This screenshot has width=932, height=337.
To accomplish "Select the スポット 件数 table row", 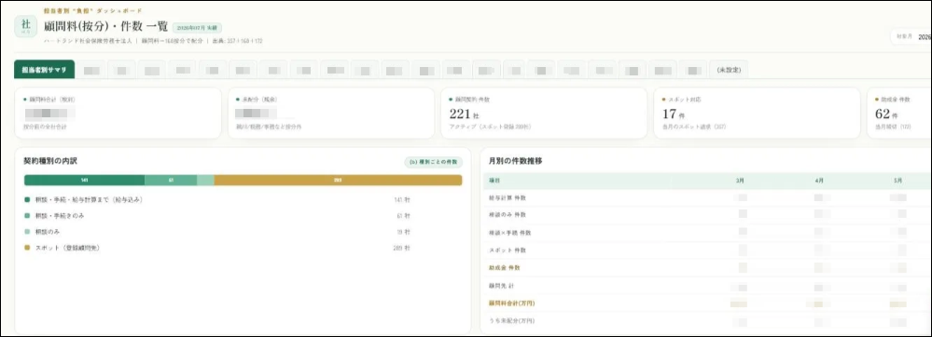I will (708, 250).
